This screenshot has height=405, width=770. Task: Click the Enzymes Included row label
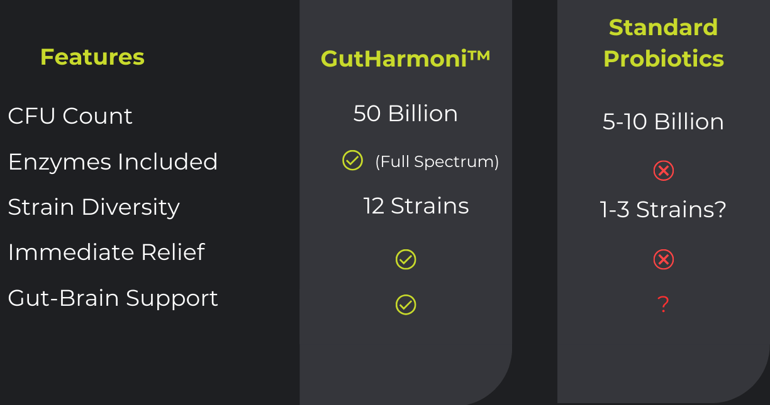point(113,162)
